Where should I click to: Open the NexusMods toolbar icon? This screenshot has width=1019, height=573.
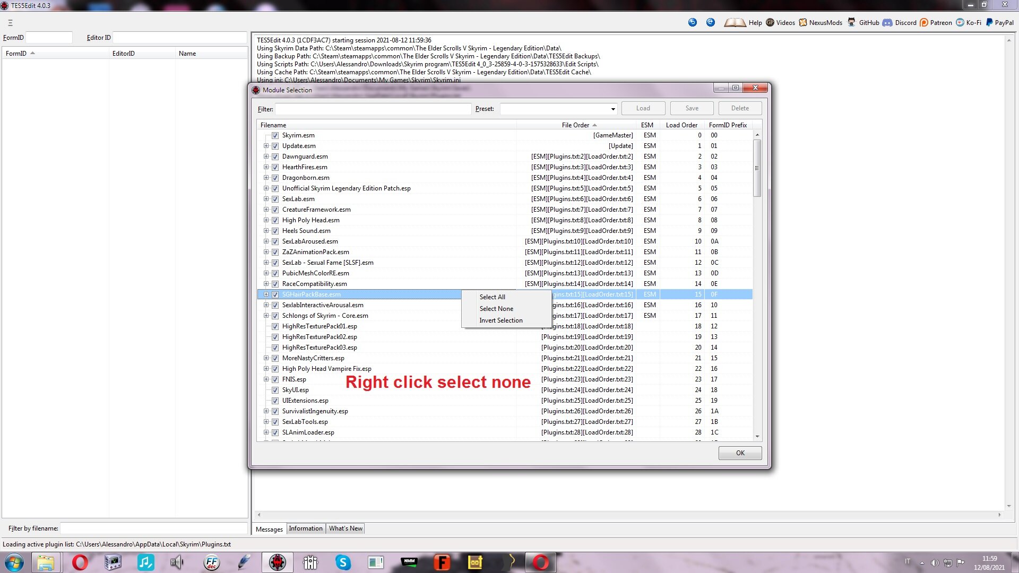click(x=803, y=22)
